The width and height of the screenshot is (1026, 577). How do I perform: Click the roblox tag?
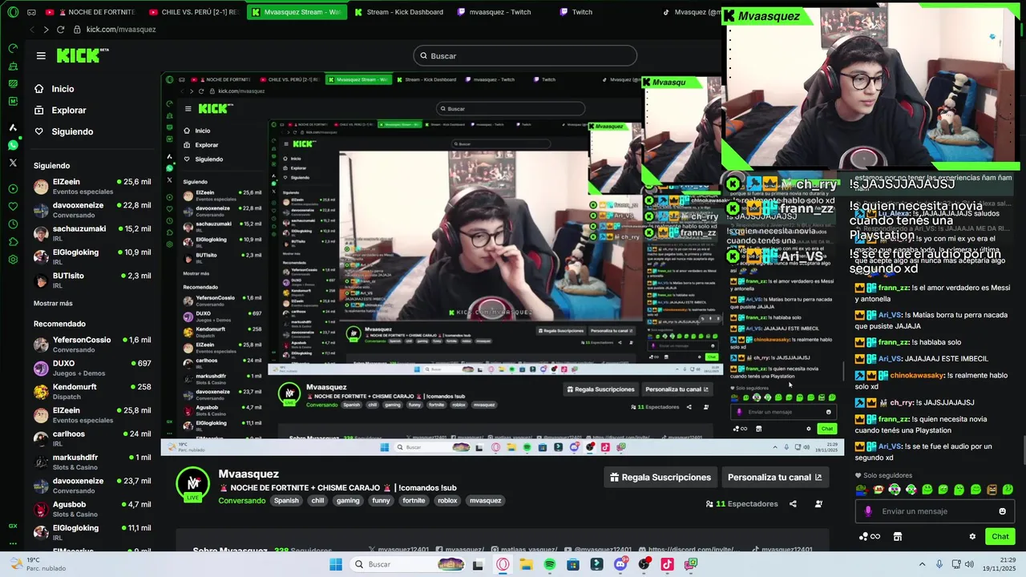pos(447,500)
